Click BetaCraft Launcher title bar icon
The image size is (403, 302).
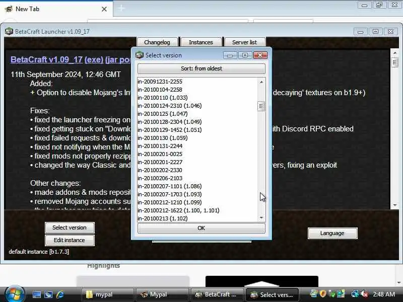pyautogui.click(x=9, y=31)
